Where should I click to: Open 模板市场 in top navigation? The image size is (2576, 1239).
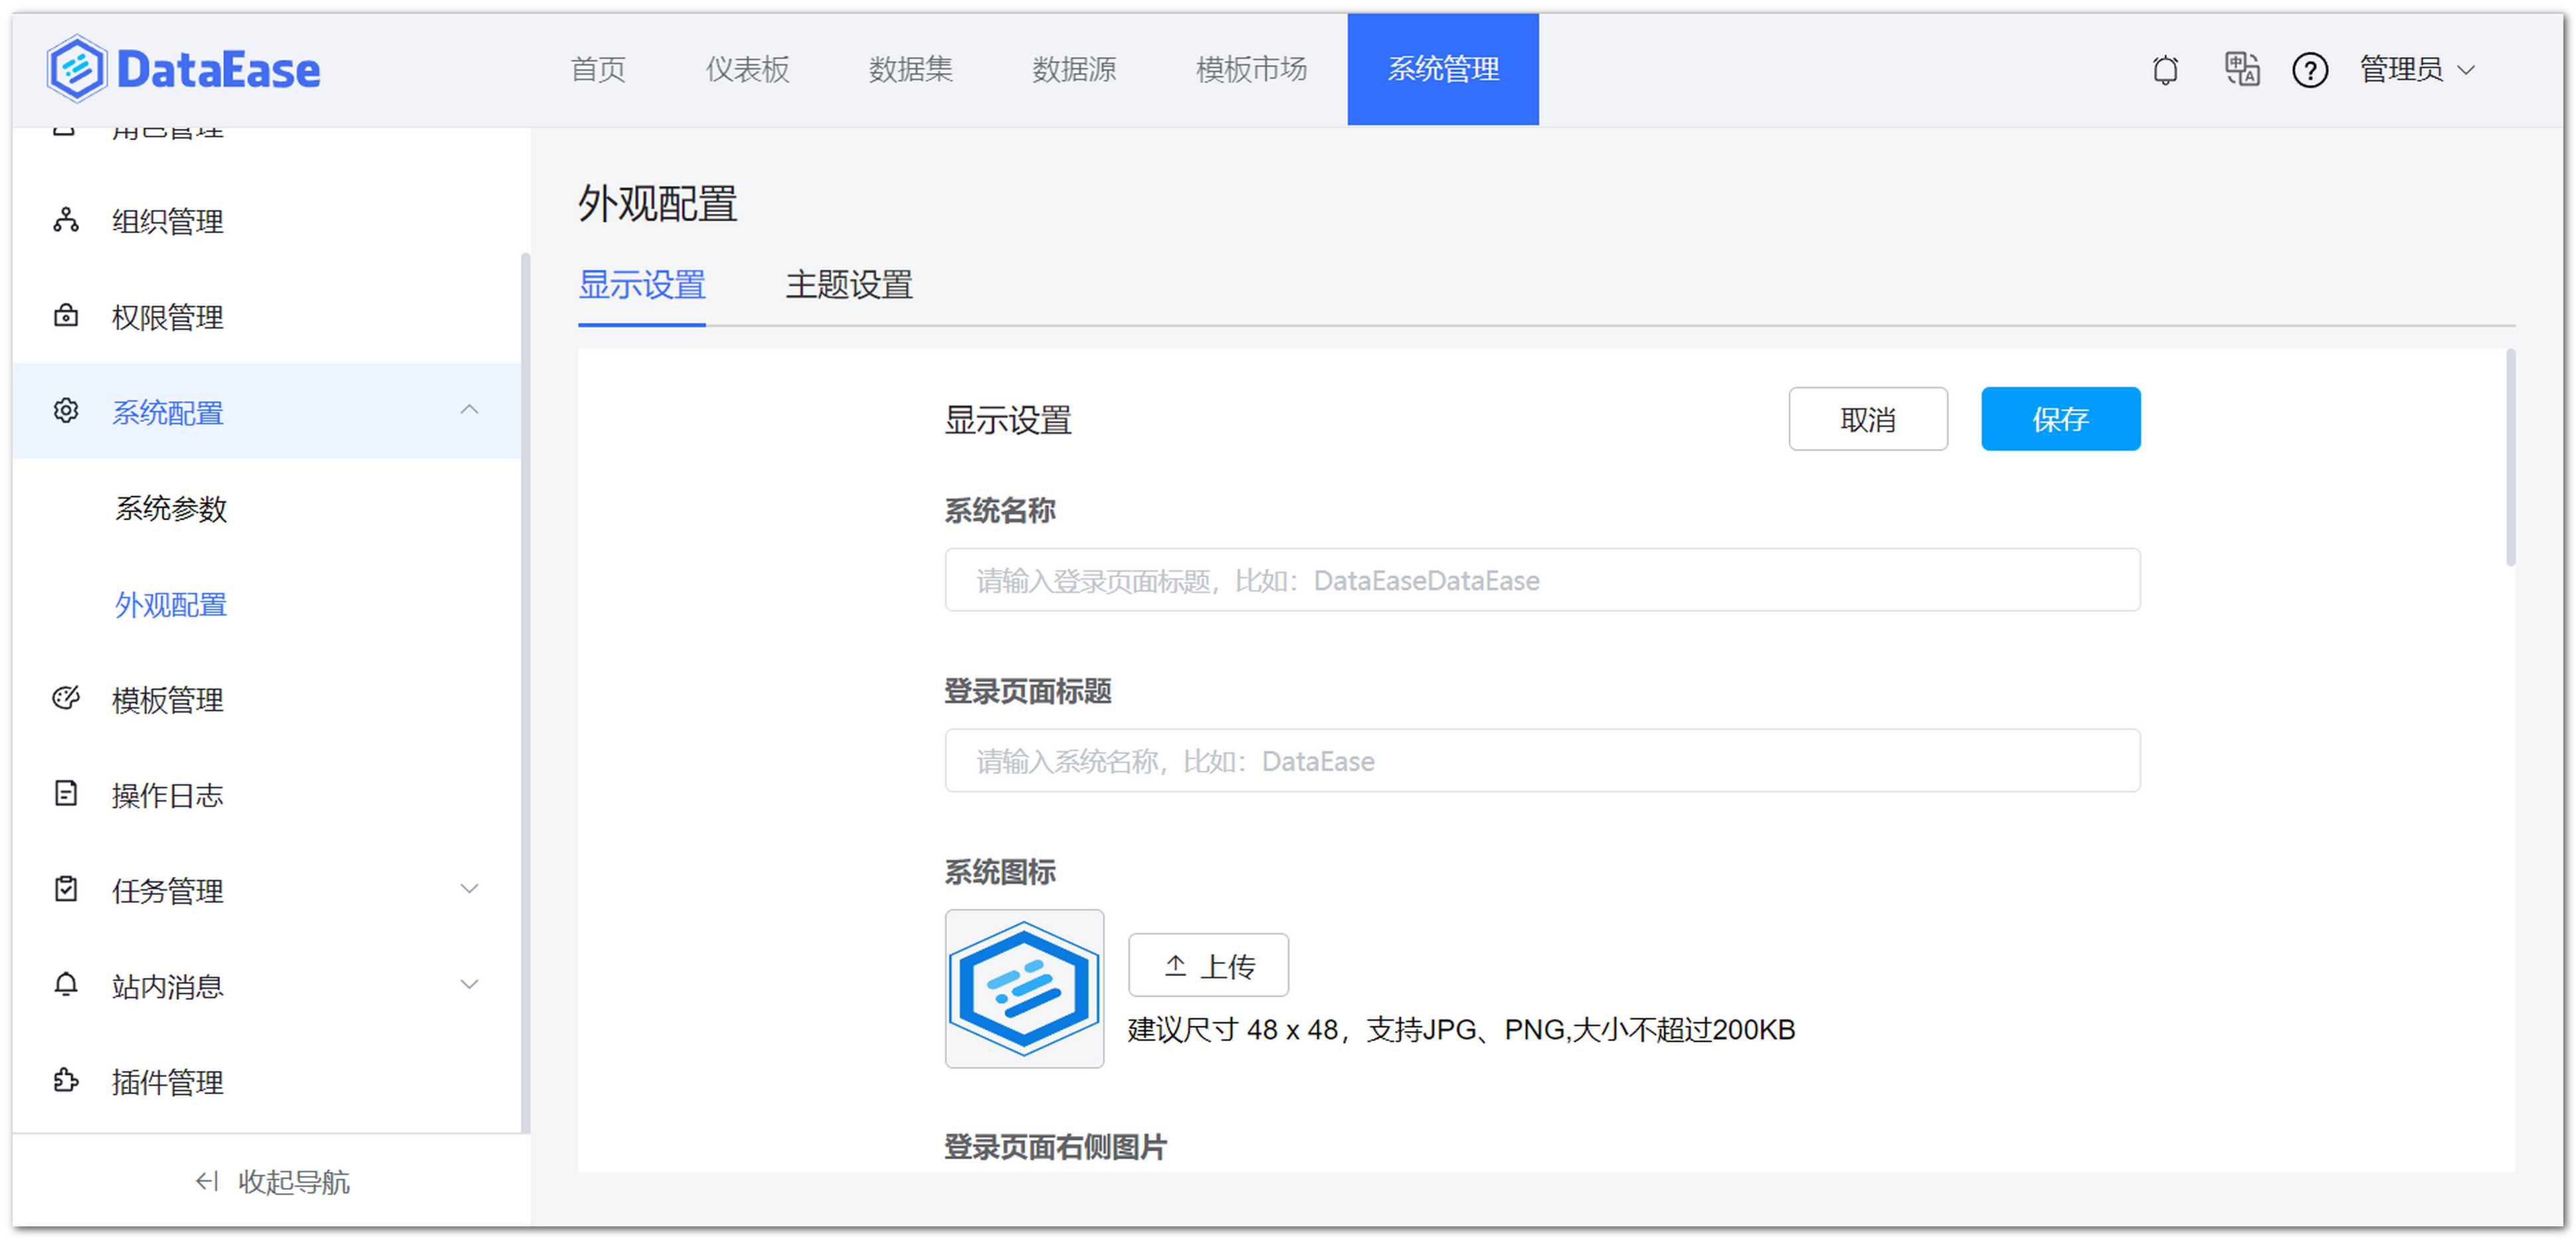[1251, 69]
